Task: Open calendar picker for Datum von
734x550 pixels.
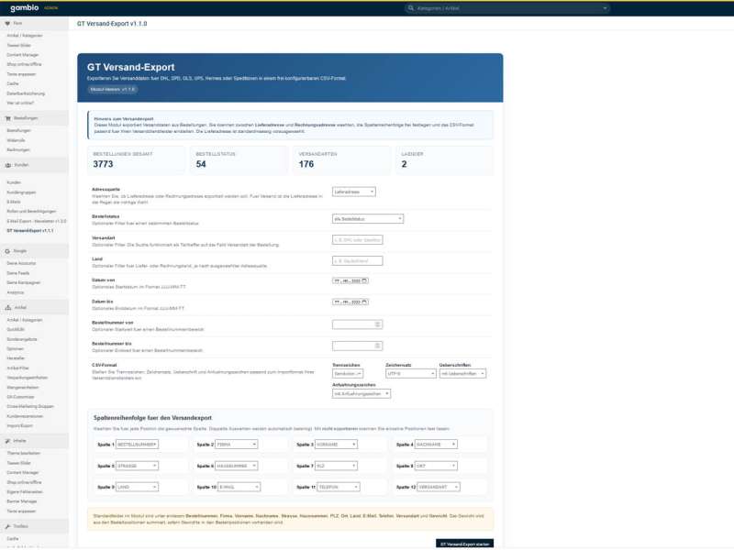Action: [x=364, y=280]
